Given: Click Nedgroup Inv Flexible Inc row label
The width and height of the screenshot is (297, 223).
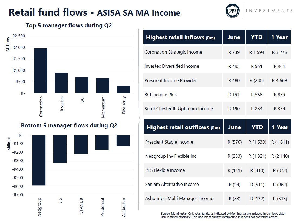Looking at the screenshot, I should [x=171, y=156].
